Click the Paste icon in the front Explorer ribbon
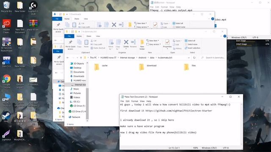This screenshot has width=271, height=152. point(86,43)
